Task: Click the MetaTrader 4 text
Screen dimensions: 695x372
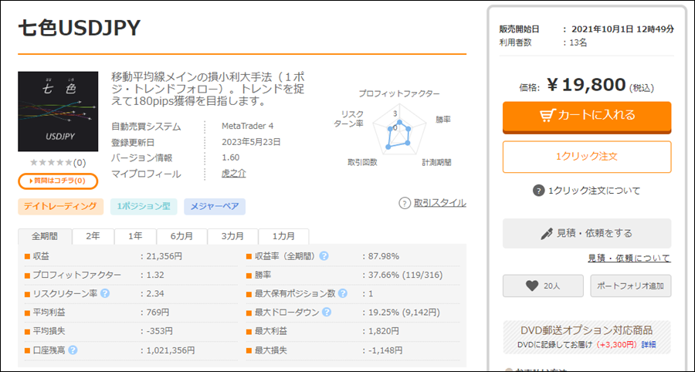Action: tap(247, 127)
